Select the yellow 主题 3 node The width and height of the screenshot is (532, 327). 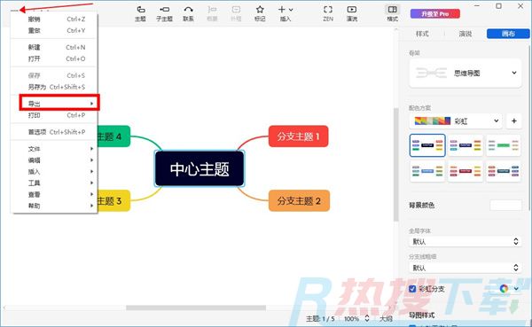113,201
